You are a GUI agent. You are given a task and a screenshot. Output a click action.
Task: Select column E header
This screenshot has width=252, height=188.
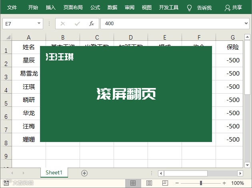pos(165,37)
